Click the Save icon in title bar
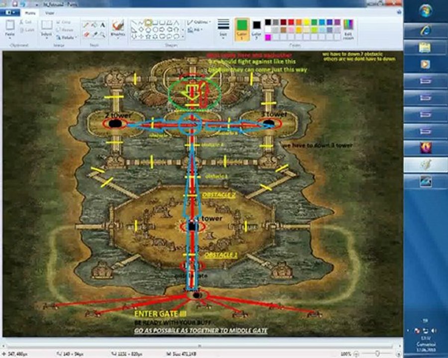 coord(15,3)
